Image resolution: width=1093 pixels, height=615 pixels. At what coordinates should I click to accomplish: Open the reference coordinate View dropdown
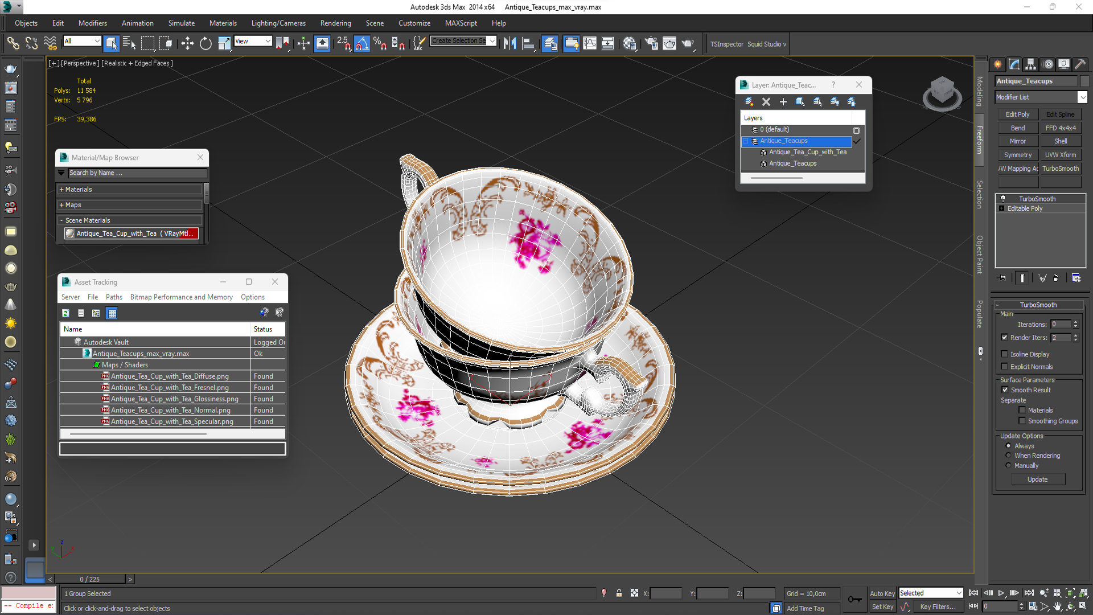(253, 41)
